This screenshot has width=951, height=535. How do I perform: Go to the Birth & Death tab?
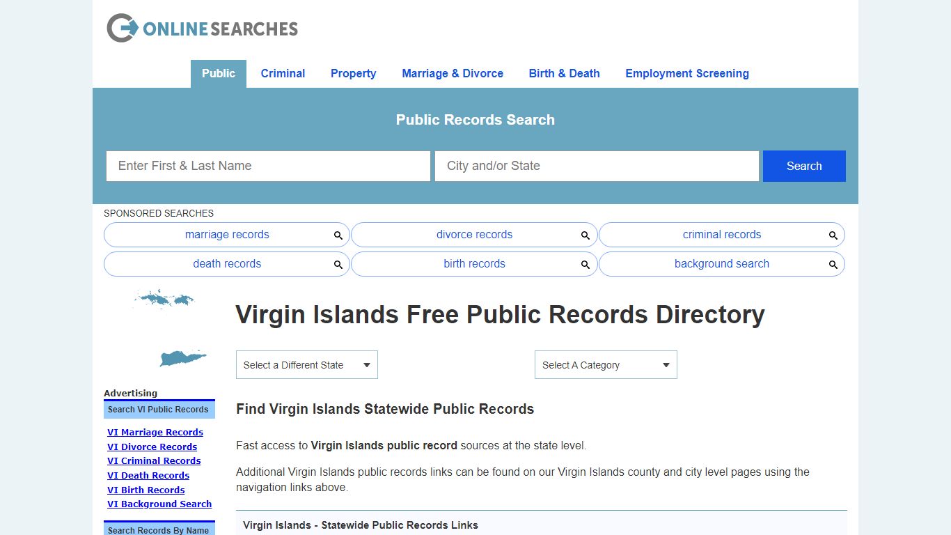[x=564, y=74]
